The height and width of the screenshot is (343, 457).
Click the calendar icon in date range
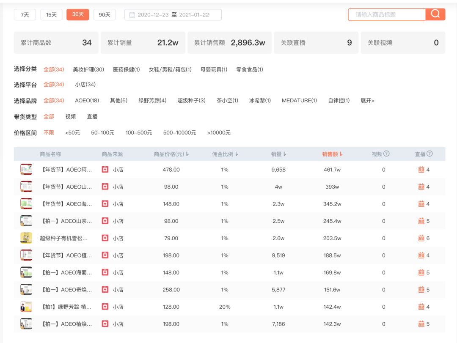[x=132, y=15]
